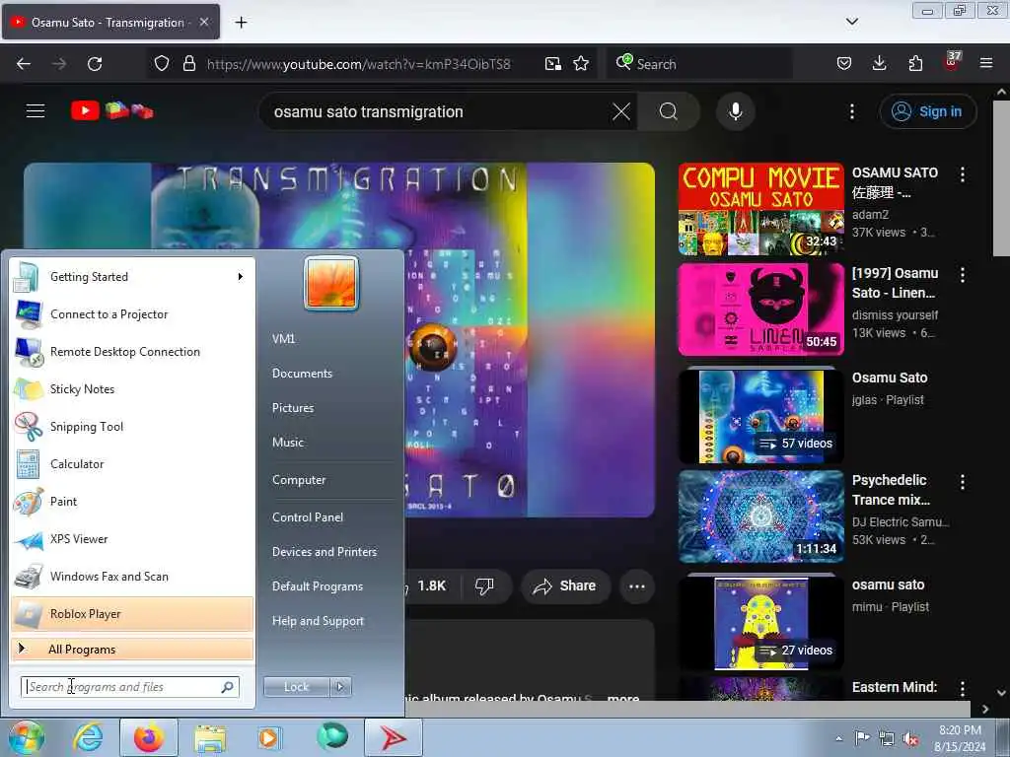Search with your voice microphone button
Viewport: 1010px width, 757px height.
pos(736,111)
